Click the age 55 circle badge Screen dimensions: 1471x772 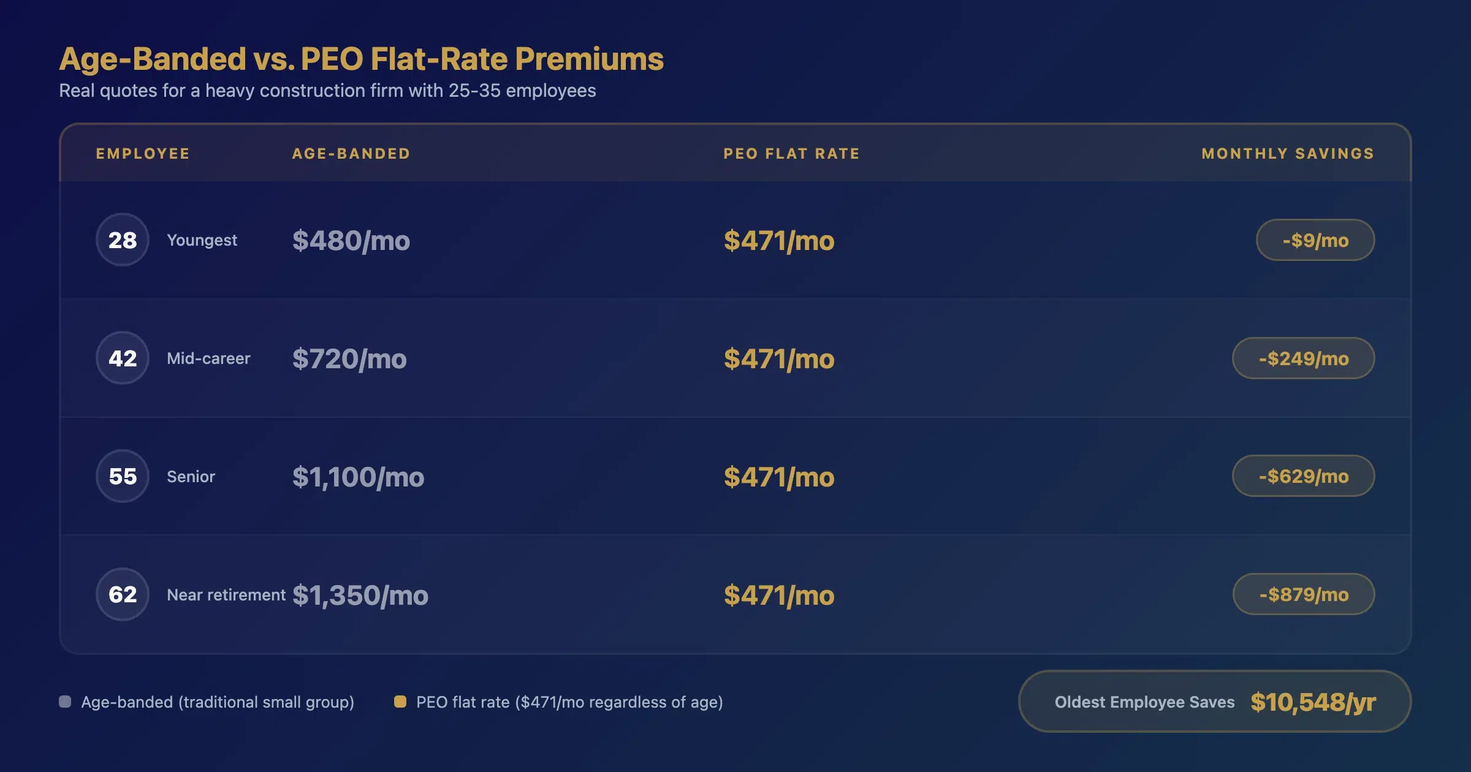[x=123, y=476]
